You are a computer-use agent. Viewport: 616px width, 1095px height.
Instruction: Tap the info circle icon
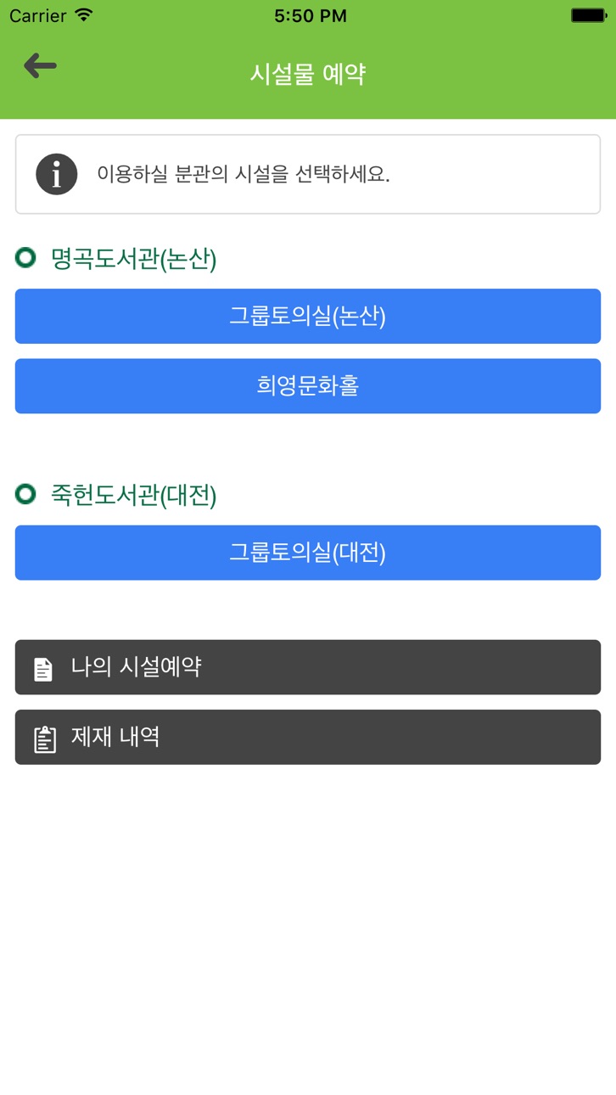[x=57, y=175]
